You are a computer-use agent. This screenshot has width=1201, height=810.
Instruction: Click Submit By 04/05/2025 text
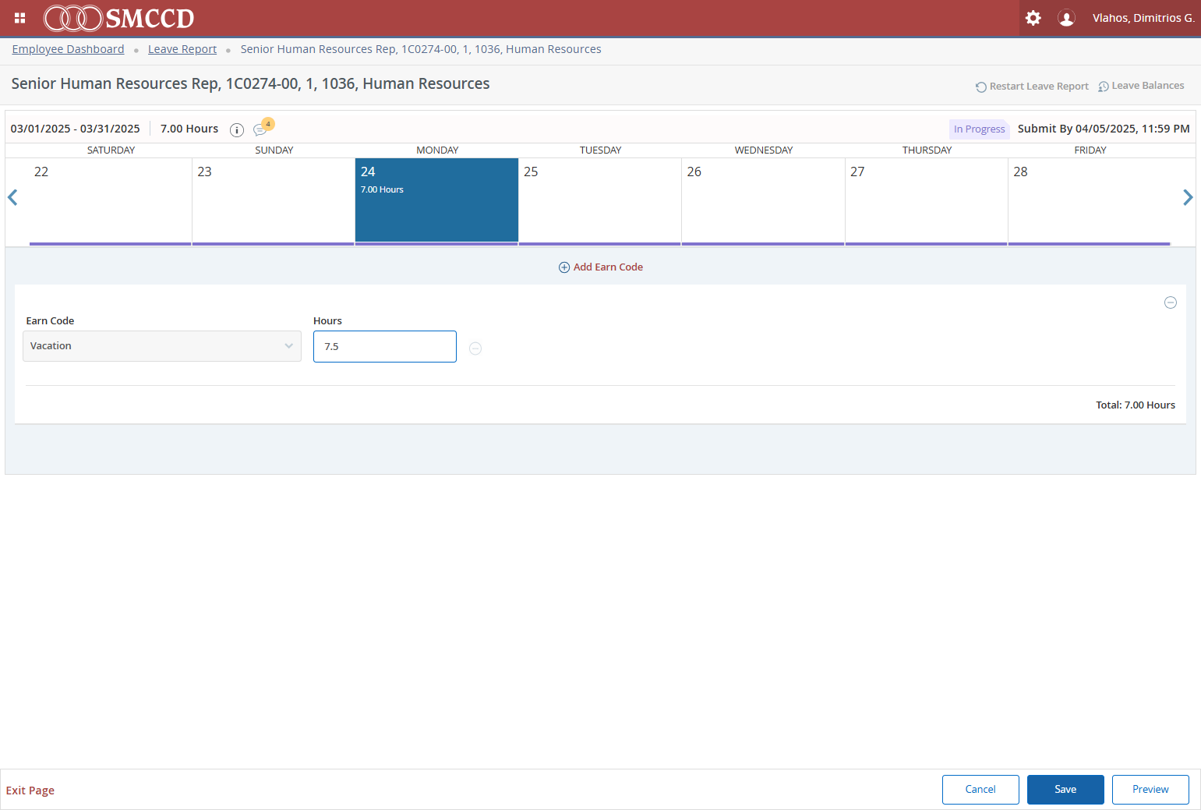pos(1104,129)
